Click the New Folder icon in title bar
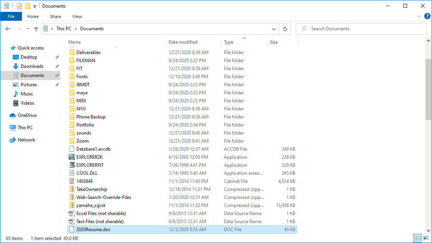 (28, 6)
